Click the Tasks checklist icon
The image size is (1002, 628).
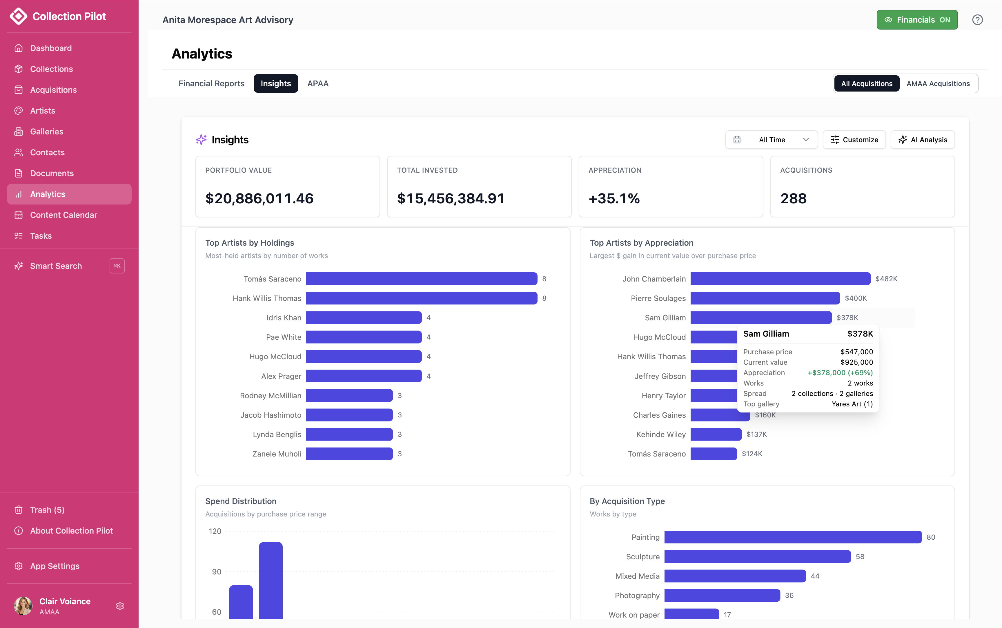(18, 236)
